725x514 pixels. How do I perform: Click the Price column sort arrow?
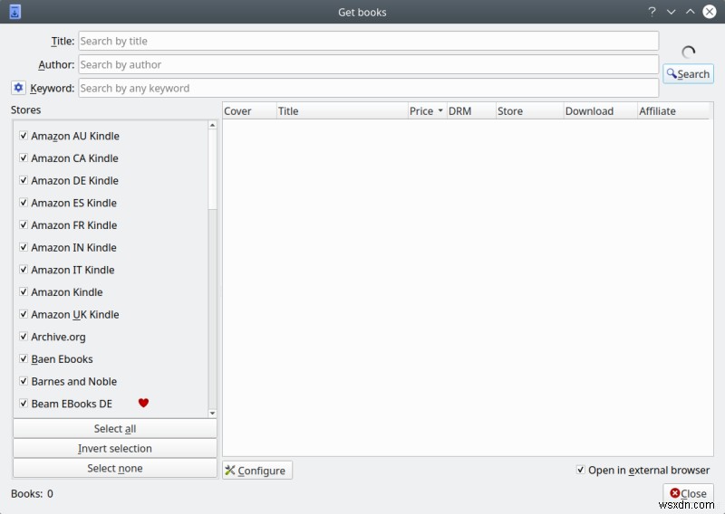click(440, 110)
